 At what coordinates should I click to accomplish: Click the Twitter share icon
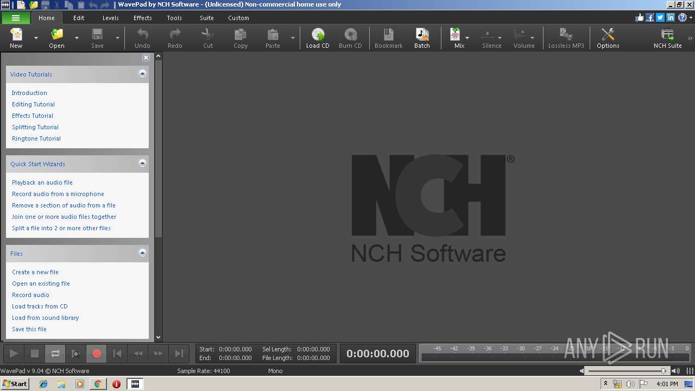[660, 18]
